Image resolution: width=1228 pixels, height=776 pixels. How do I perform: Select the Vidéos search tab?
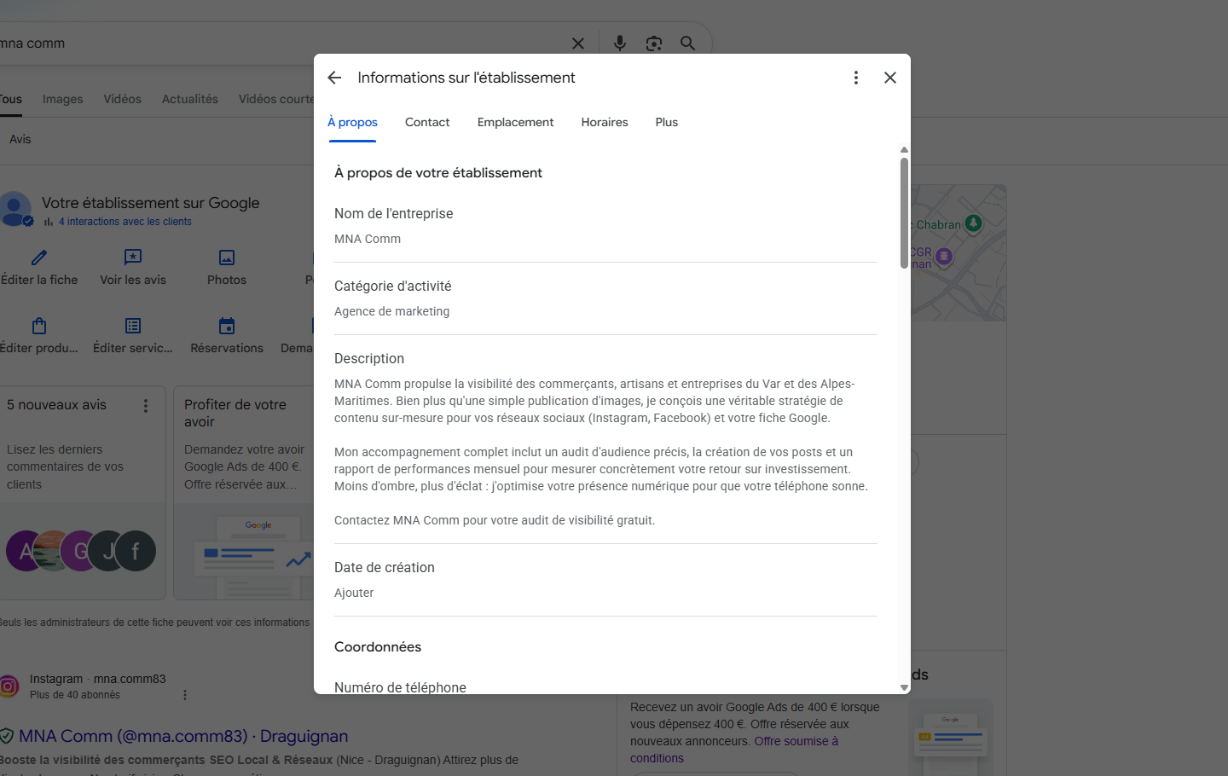(123, 99)
